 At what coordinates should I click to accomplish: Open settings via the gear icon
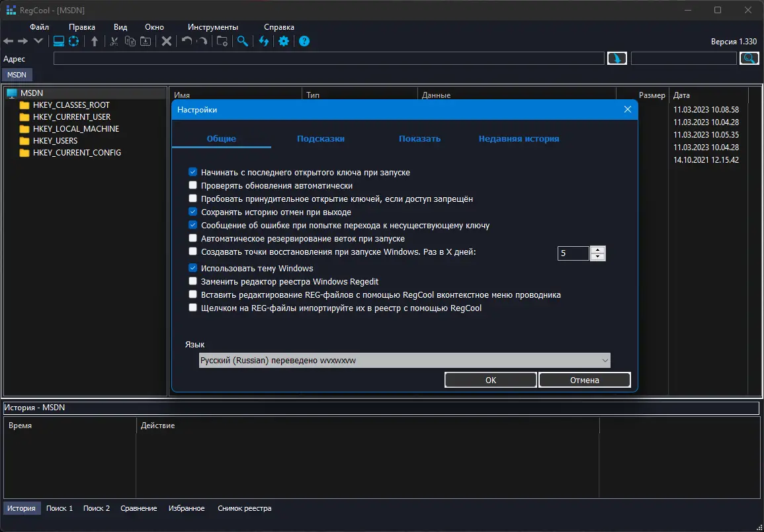(x=284, y=41)
